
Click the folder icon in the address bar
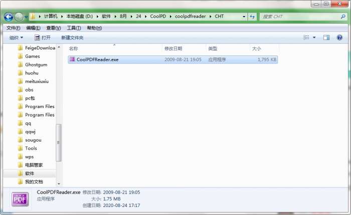(33, 16)
